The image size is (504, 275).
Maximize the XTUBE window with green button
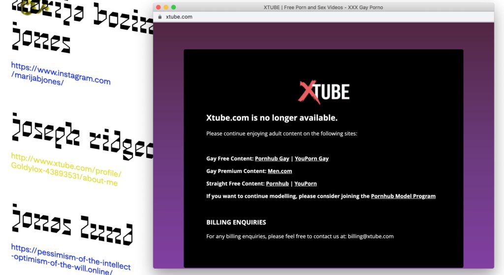pos(174,7)
